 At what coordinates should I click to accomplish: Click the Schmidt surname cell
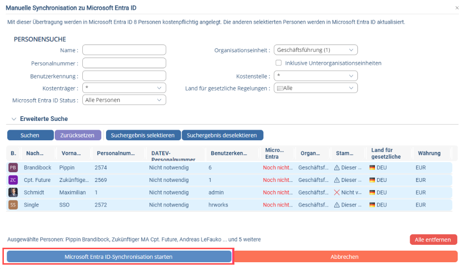[34, 193]
